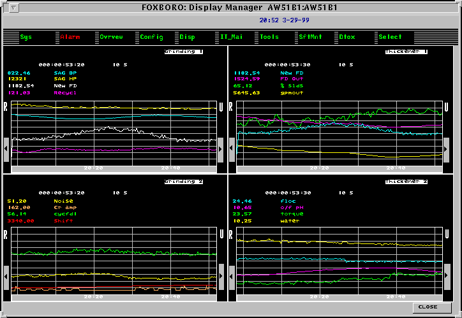The image size is (462, 318).
Task: Click the torque trend label
Action: 292,214
